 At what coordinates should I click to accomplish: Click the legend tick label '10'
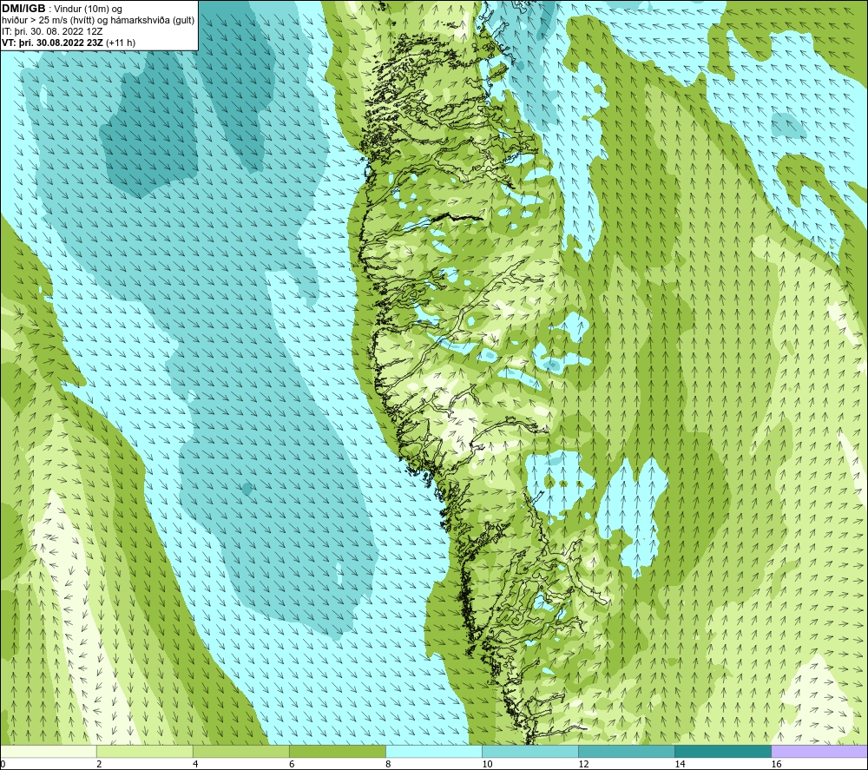pyautogui.click(x=487, y=765)
